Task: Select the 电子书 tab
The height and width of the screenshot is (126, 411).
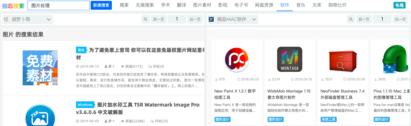Action: pyautogui.click(x=241, y=5)
